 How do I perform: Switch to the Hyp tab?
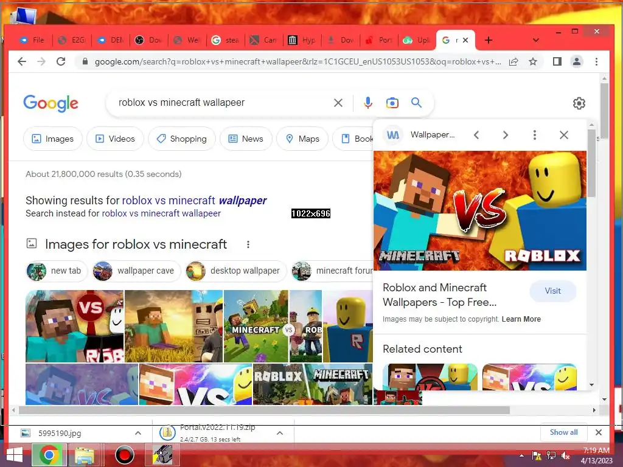tap(303, 40)
